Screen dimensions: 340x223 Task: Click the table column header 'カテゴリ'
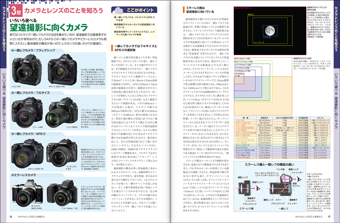[x=320, y=118]
